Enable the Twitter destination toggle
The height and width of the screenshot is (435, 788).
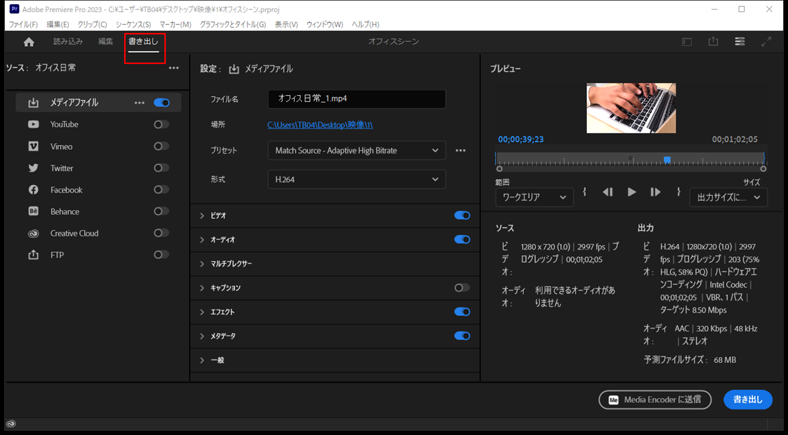click(161, 168)
